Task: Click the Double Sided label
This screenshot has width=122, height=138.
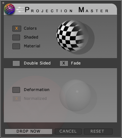Action: click(37, 63)
